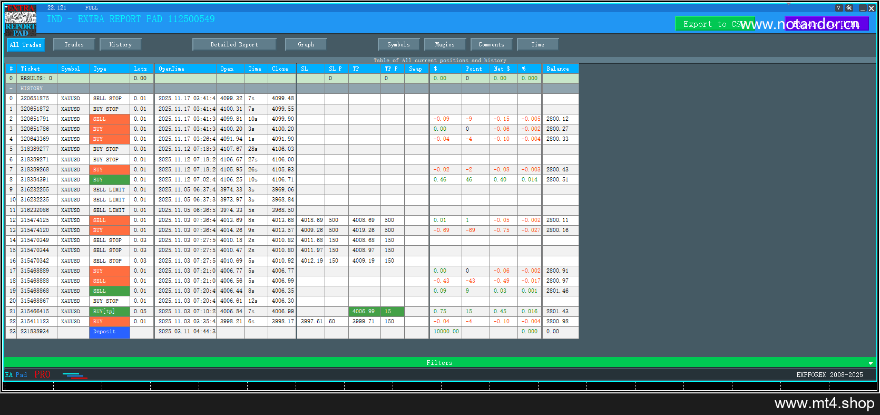Click the HISTORY section label
The height and width of the screenshot is (415, 880).
[32, 89]
